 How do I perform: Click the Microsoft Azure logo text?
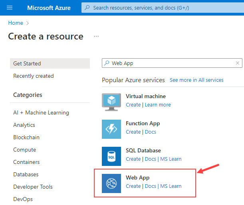[x=49, y=8]
